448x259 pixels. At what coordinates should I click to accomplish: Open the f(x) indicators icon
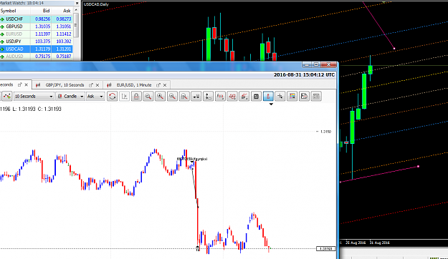pos(220,97)
